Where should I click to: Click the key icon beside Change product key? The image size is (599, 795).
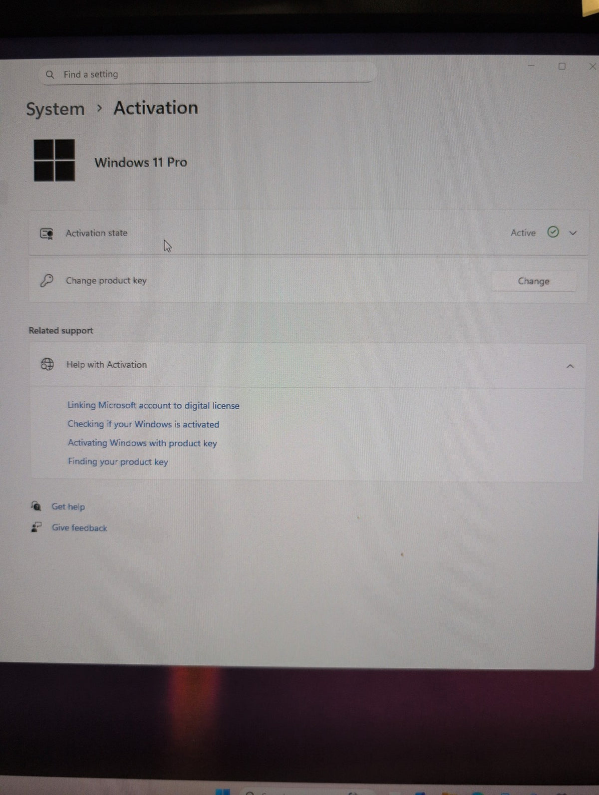47,280
